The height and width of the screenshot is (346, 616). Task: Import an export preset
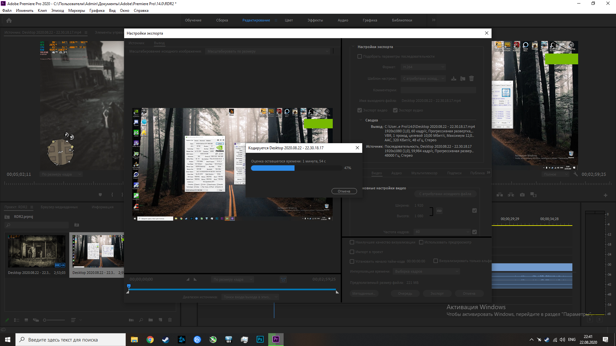(x=463, y=78)
